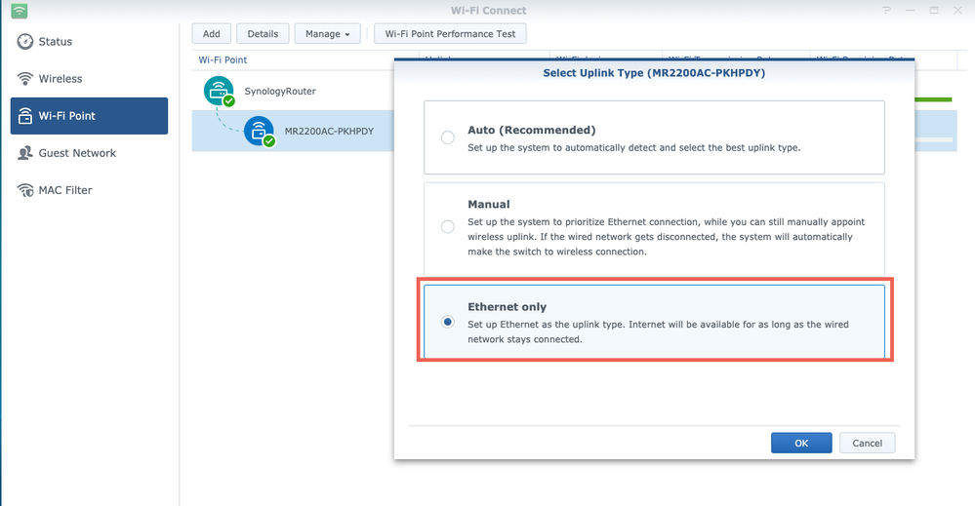Maximize the Wi-Fi Connect window
The image size is (975, 506).
[x=934, y=11]
